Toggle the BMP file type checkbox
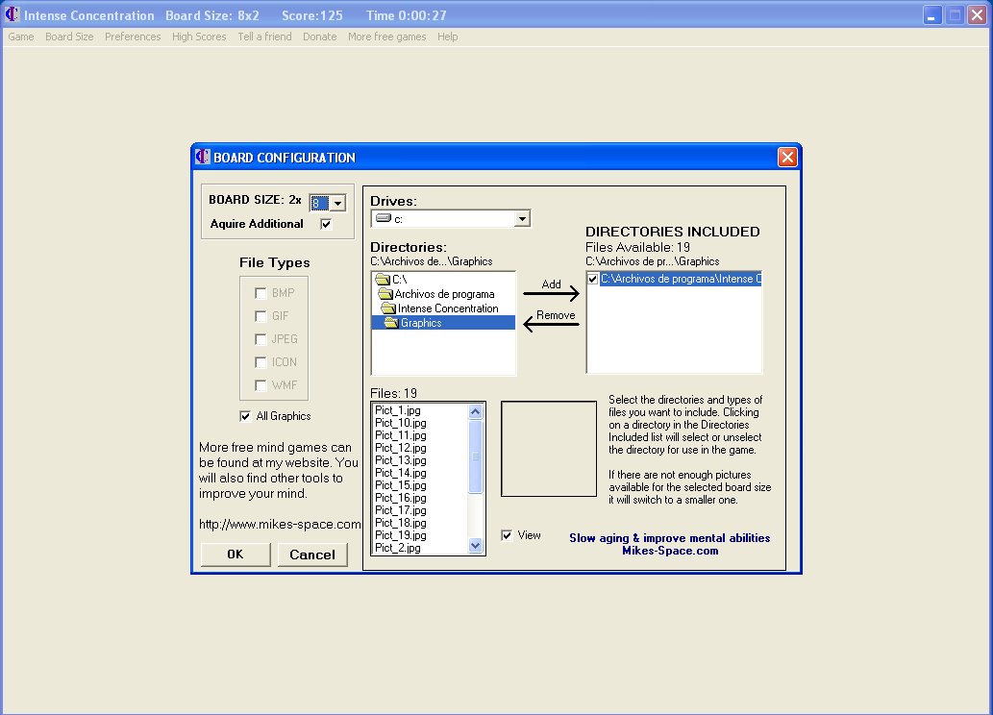The width and height of the screenshot is (993, 715). [x=261, y=293]
